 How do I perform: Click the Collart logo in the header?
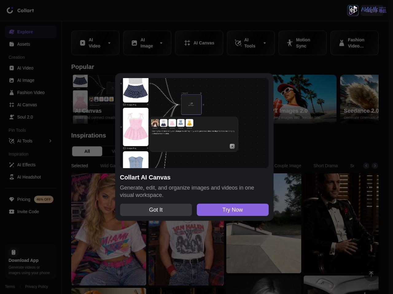pos(20,10)
